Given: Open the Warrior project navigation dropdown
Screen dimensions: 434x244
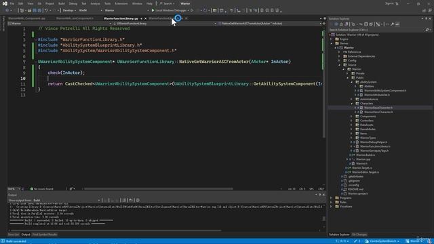Looking at the screenshot, I should (x=60, y=24).
